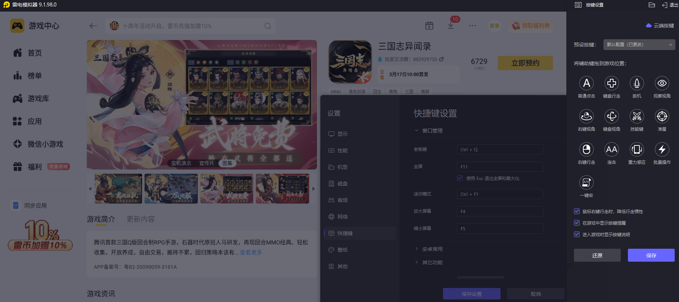Viewport: 679px width, 302px height.
Task: Open the 云端按键 cloud keymap
Action: coord(660,26)
